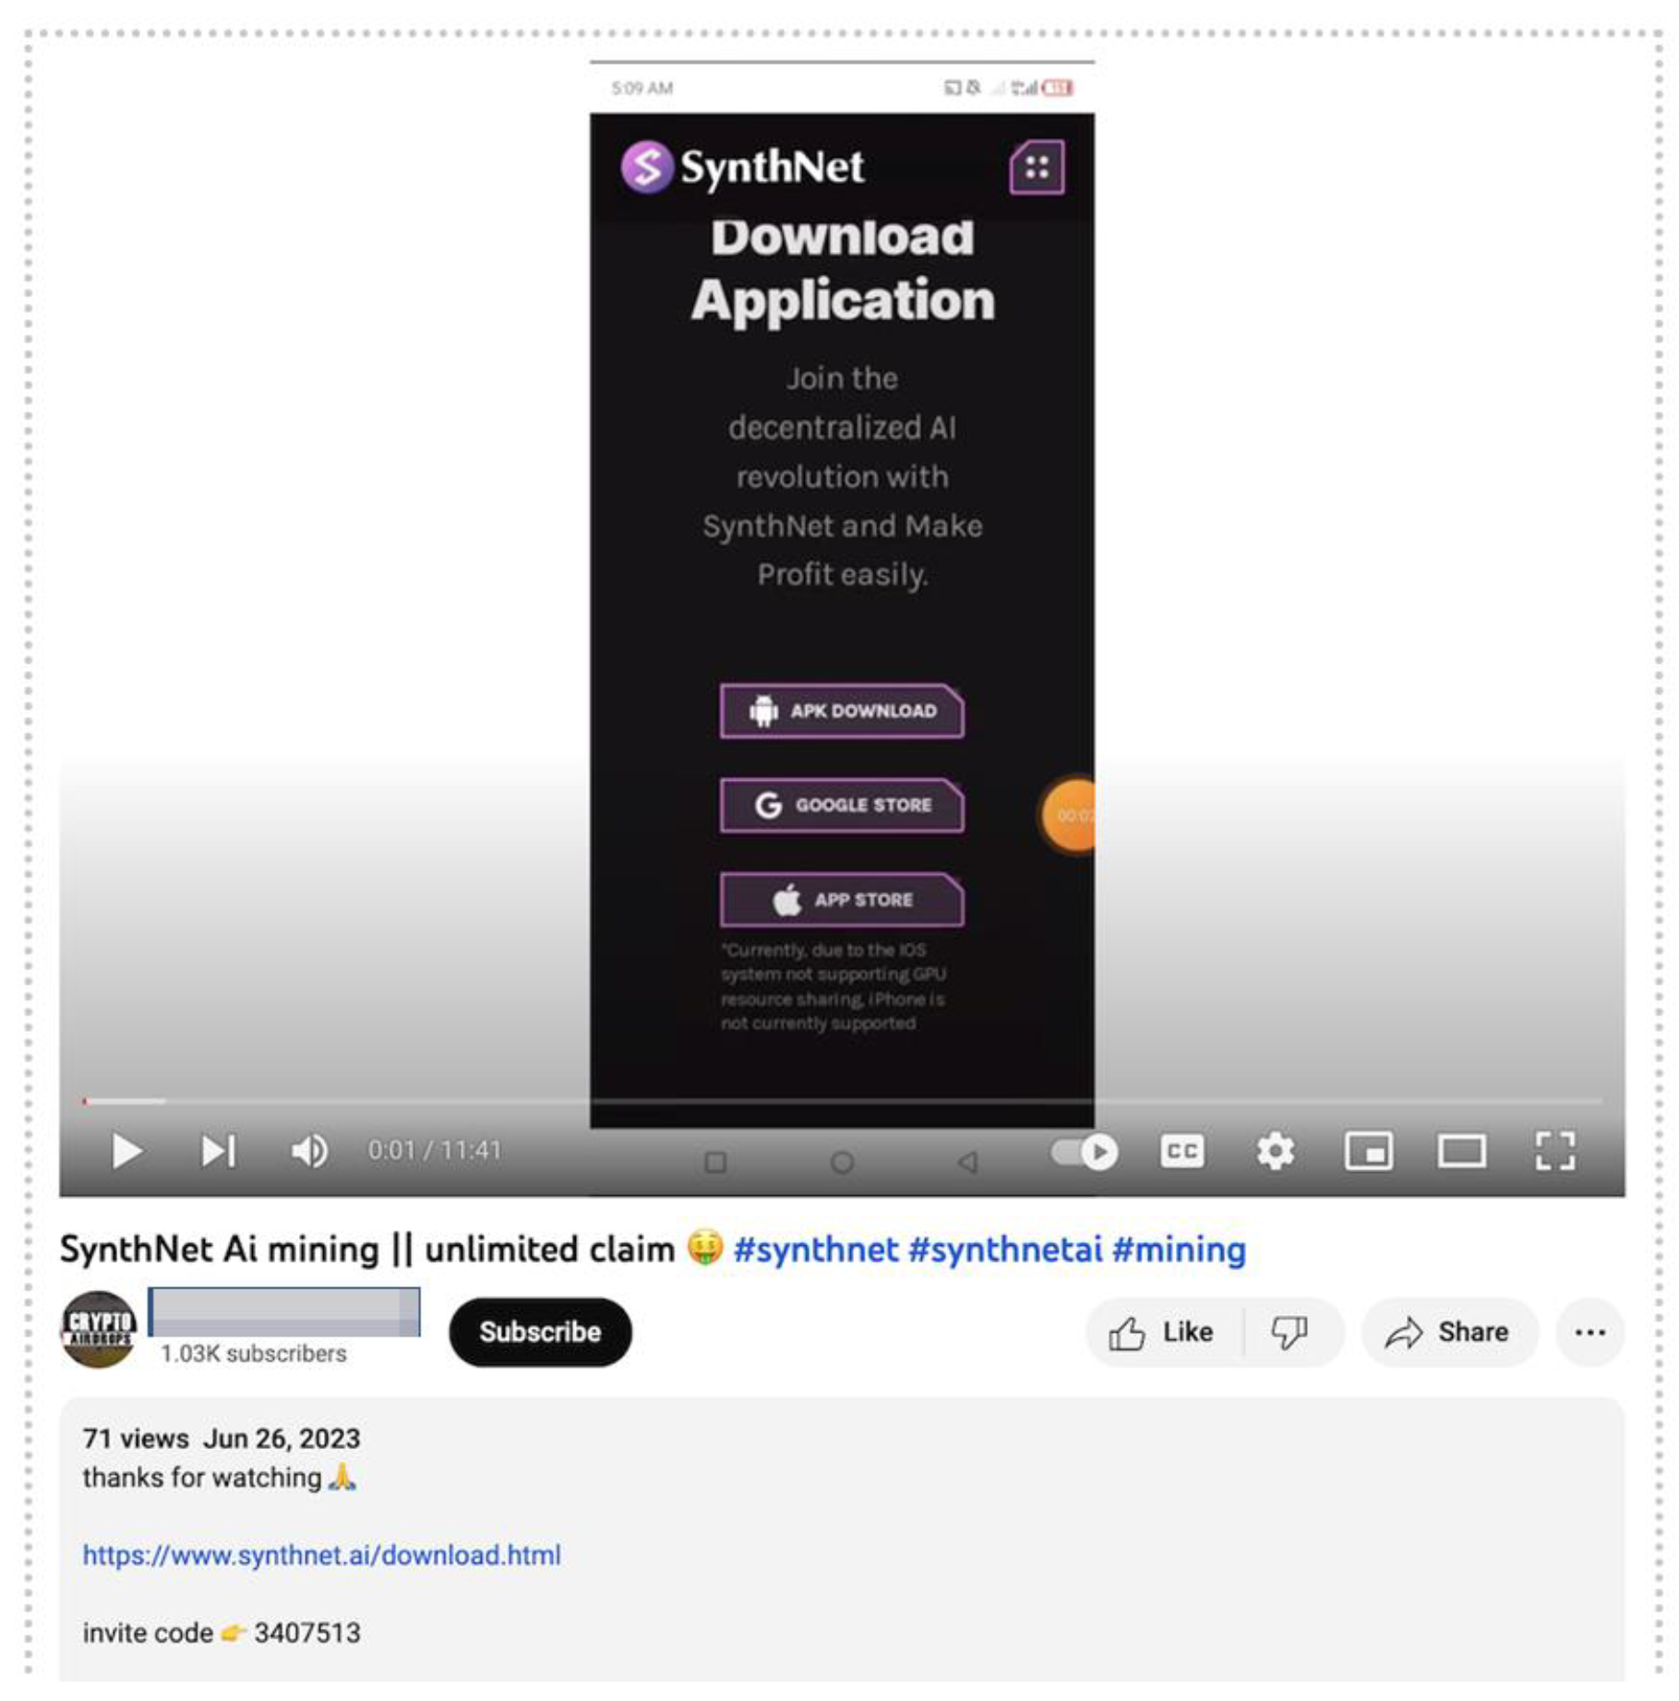Play the SynthNet video
Screen dimensions: 1679x1701
(x=126, y=1151)
